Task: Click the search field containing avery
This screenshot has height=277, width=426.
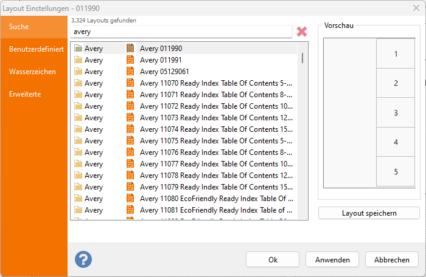Action: 180,32
